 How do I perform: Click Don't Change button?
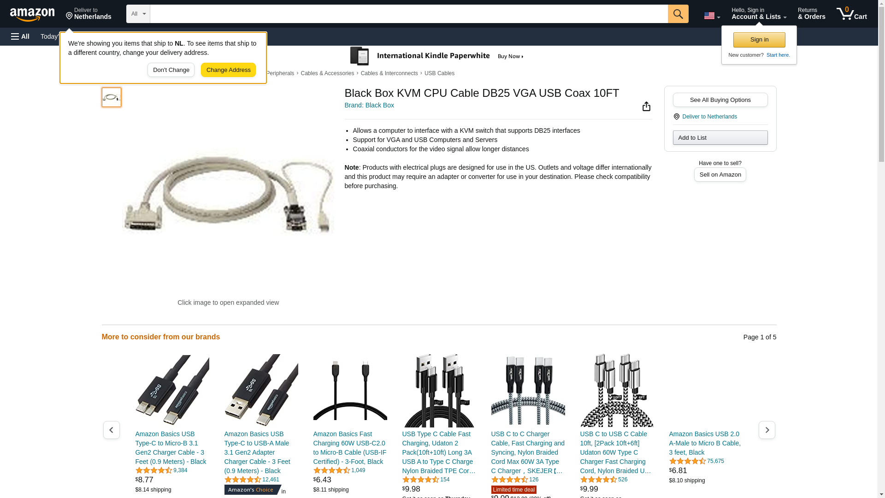tap(171, 70)
